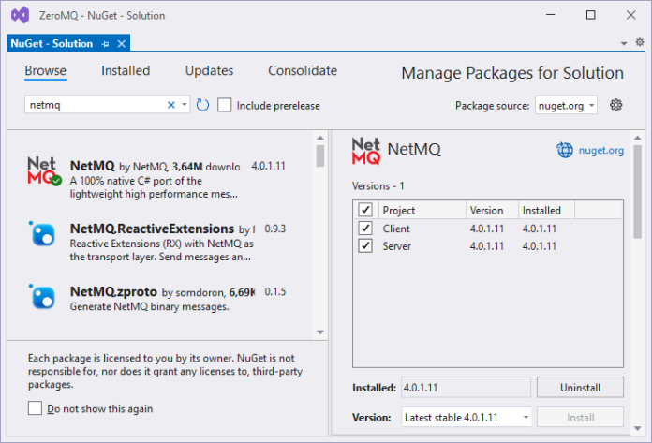Click the Install button

point(580,417)
